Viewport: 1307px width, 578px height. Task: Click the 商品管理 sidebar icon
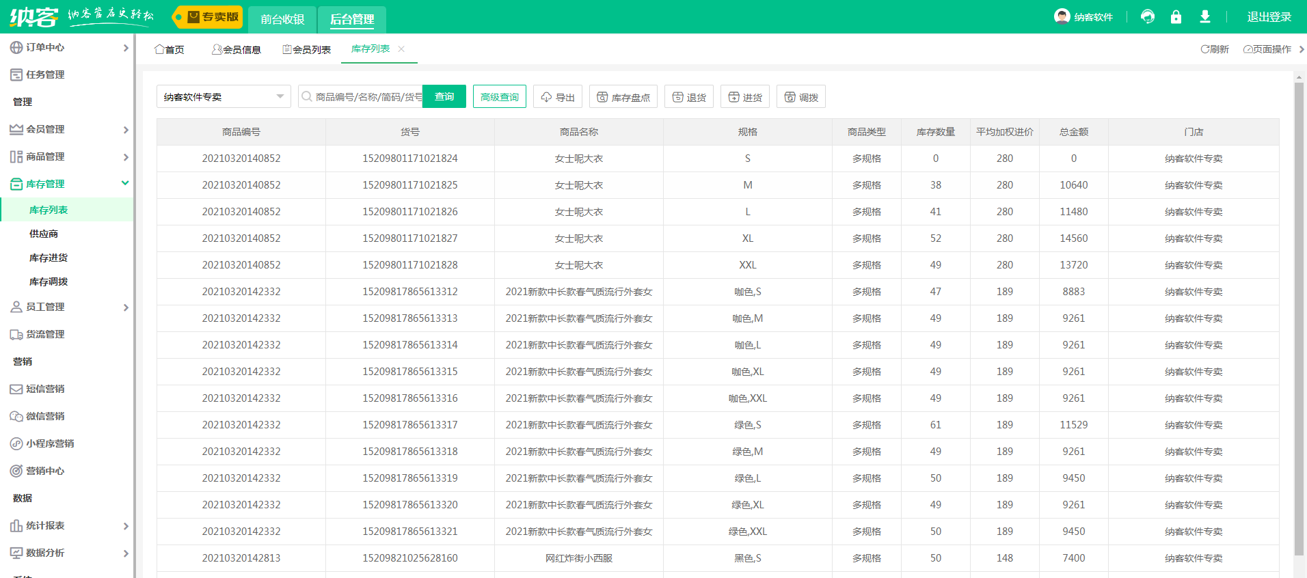pyautogui.click(x=16, y=156)
